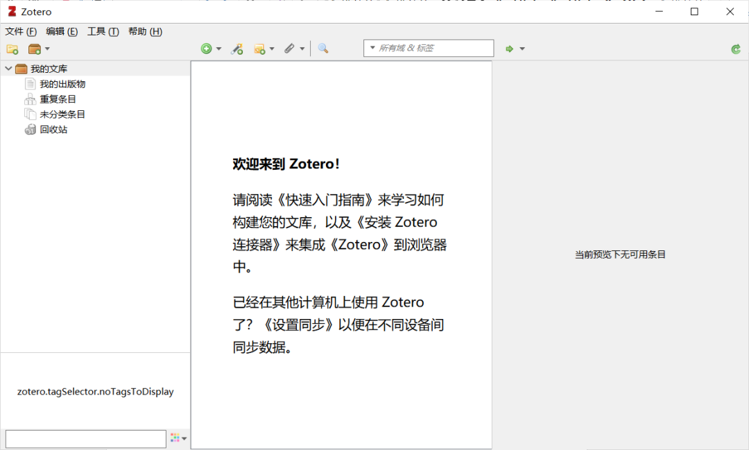This screenshot has height=450, width=749.
Task: Select 我的出版物 in the tree
Action: [62, 84]
